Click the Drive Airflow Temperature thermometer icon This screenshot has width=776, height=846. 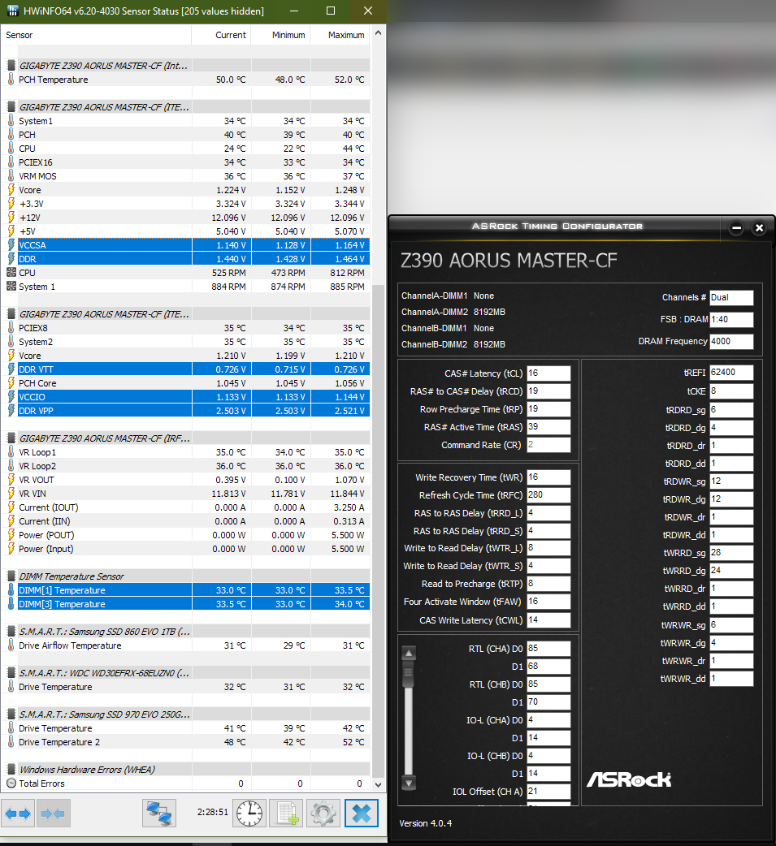pos(11,645)
